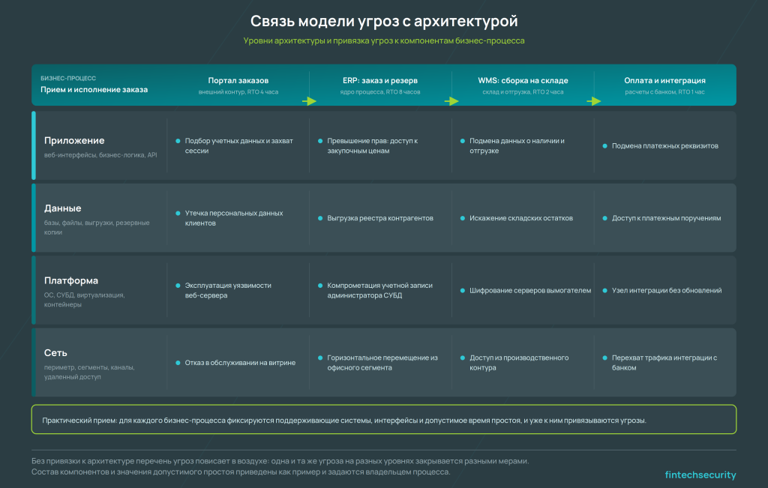Click 'Узел интеграции без обновлений' cell
This screenshot has width=768, height=488.
[667, 290]
